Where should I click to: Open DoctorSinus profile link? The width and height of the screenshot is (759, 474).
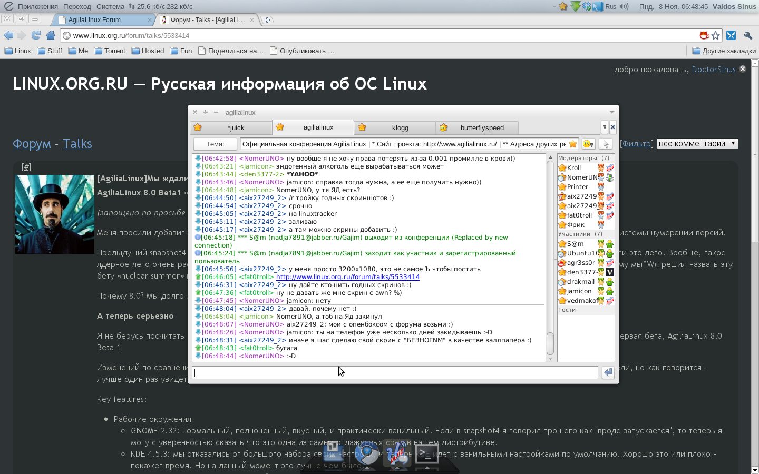point(714,70)
